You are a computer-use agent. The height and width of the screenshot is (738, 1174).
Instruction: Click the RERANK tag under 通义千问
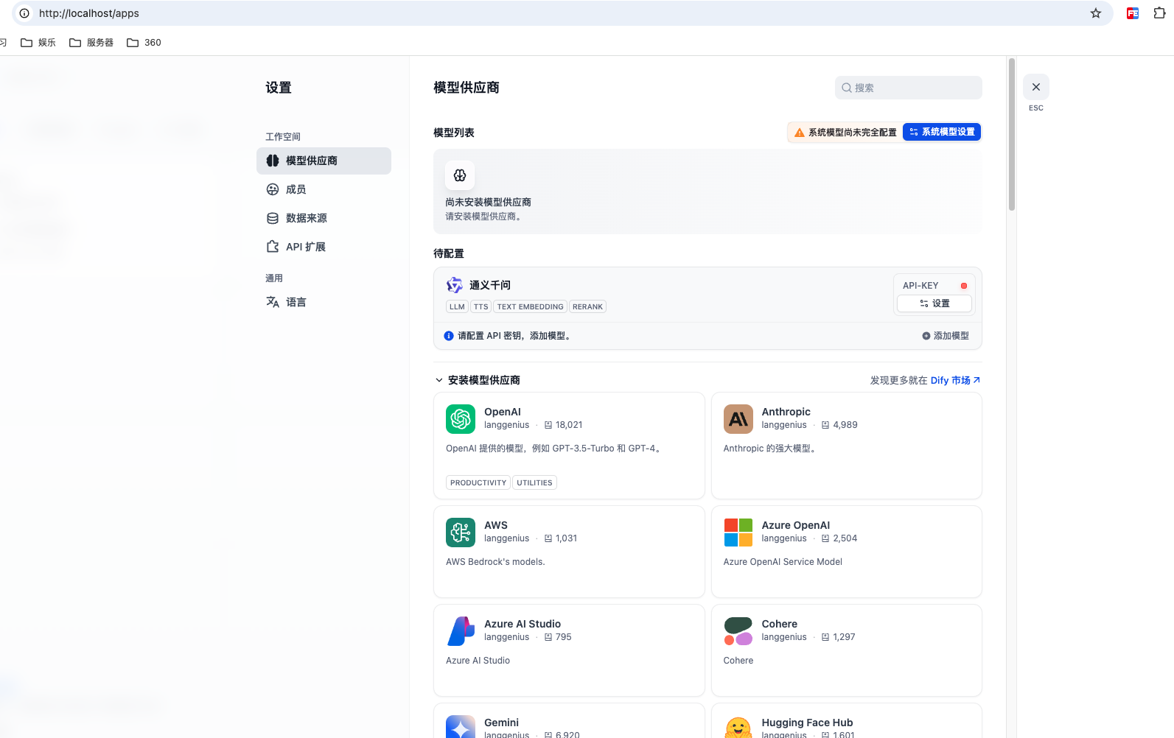[587, 307]
